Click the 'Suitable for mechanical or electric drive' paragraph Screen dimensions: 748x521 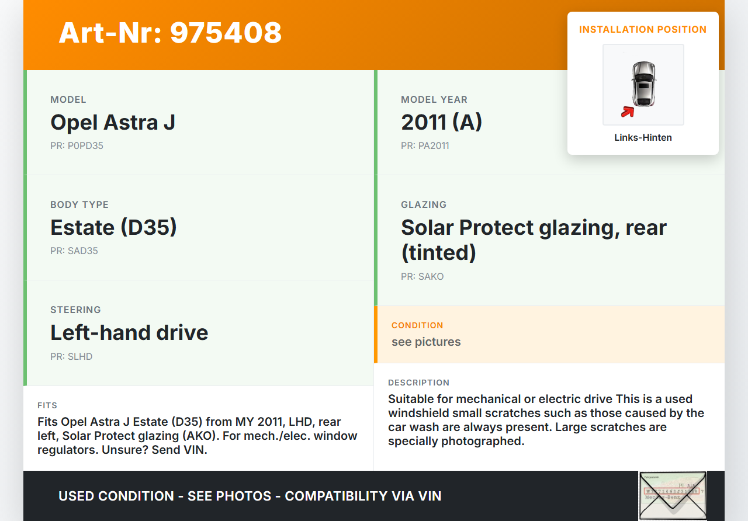point(546,420)
